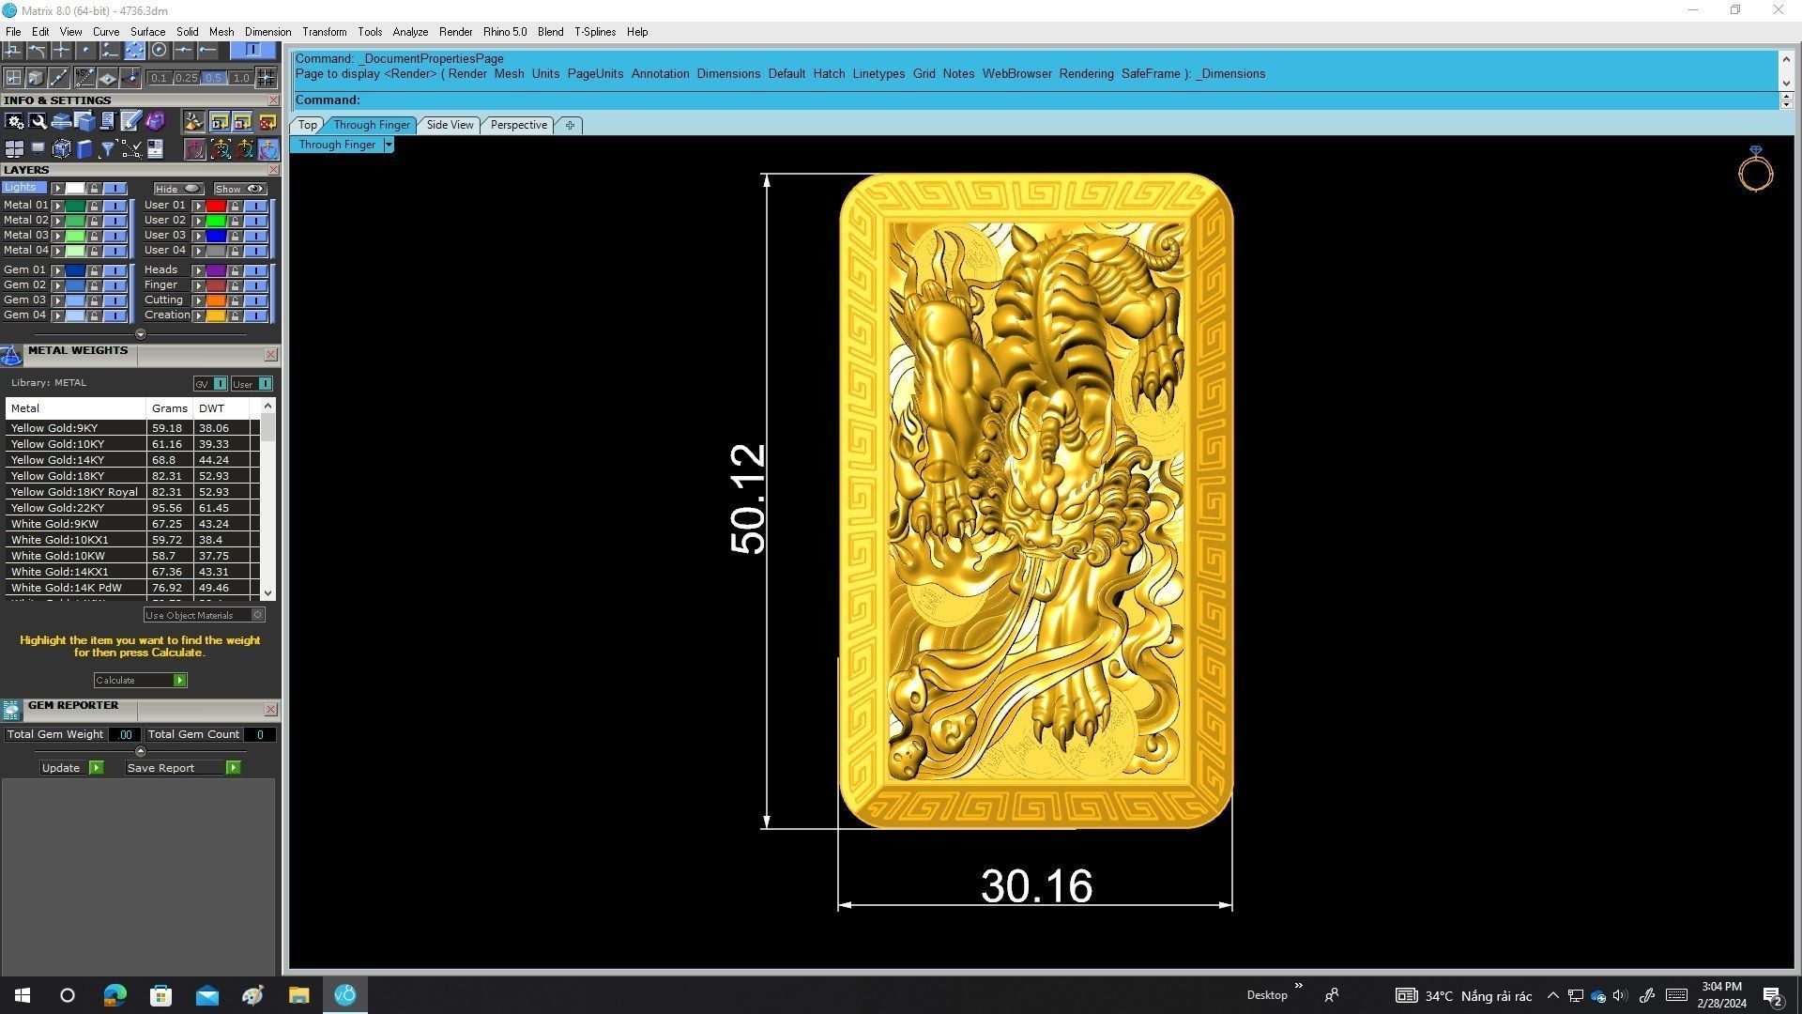Image resolution: width=1802 pixels, height=1014 pixels.
Task: Open the notes pencil icon
Action: 130,121
